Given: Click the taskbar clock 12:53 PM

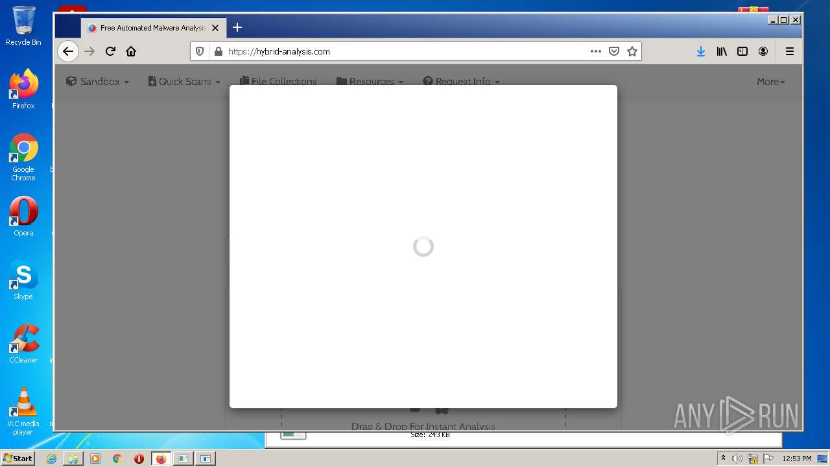Looking at the screenshot, I should 797,459.
